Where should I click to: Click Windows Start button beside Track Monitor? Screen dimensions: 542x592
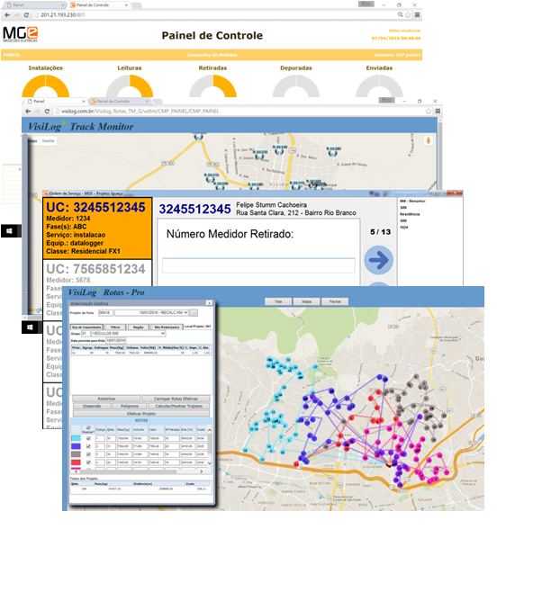click(x=9, y=231)
